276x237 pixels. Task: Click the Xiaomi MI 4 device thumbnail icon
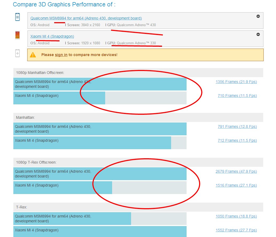click(x=17, y=35)
